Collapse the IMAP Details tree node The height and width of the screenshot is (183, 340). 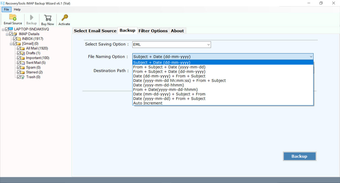pyautogui.click(x=7, y=34)
